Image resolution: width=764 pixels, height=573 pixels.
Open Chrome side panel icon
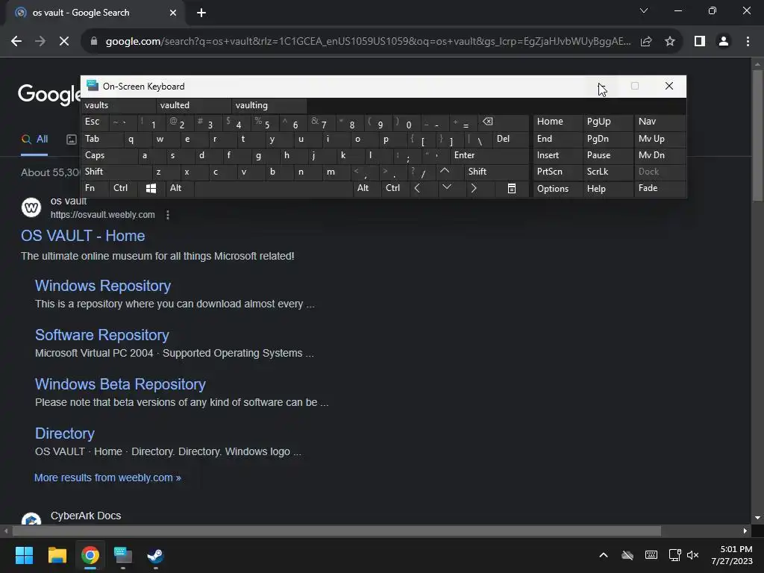pyautogui.click(x=700, y=42)
